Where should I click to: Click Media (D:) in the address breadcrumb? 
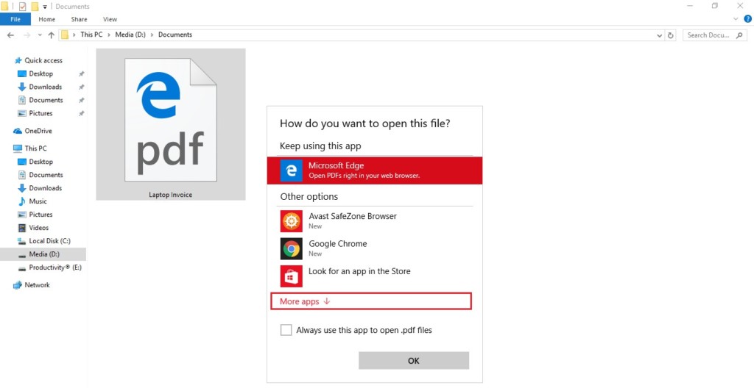130,35
